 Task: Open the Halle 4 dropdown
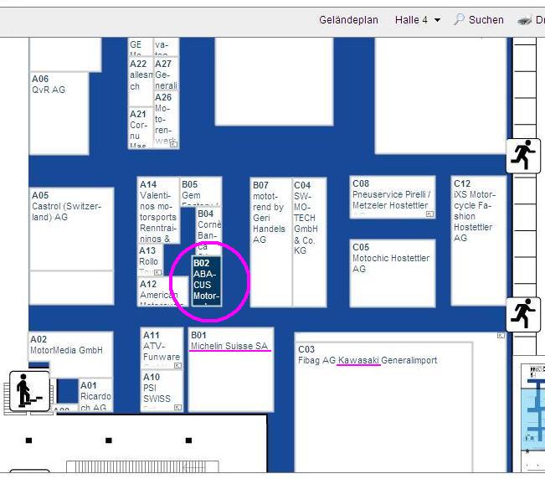coord(418,19)
